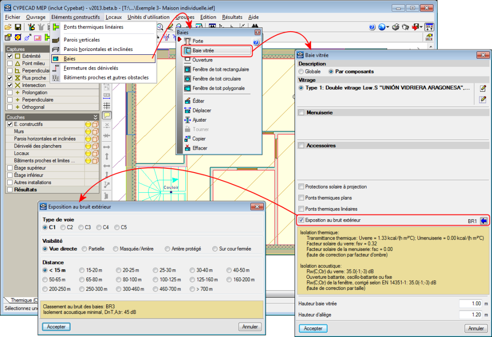492x337 pixels.
Task: Click yellow circle for E. constructifs layer
Action: click(x=88, y=125)
